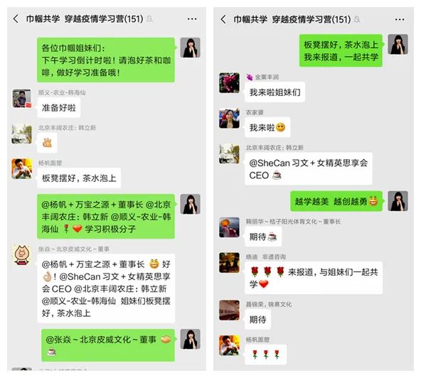Tap muted bell icon in left header
This screenshot has height=378, width=421.
pos(149,19)
